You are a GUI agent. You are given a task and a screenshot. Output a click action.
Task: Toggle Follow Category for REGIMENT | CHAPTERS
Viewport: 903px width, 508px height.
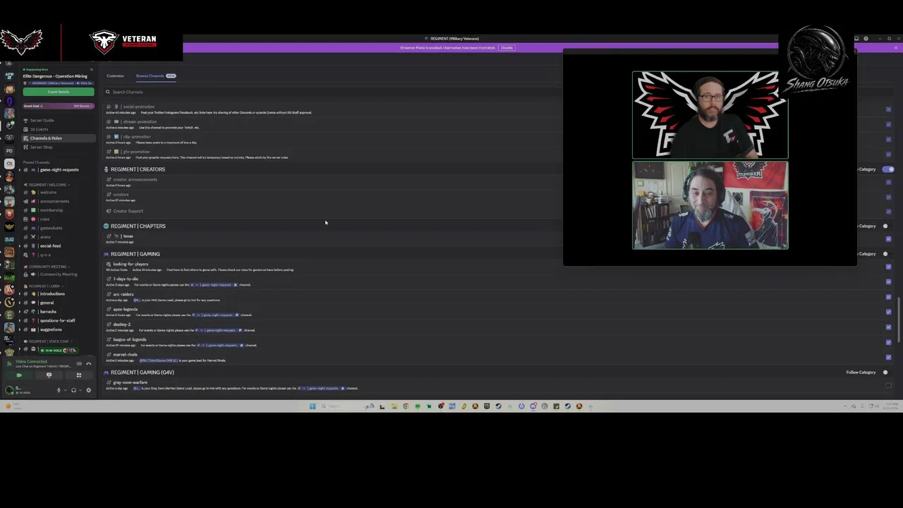pos(887,226)
